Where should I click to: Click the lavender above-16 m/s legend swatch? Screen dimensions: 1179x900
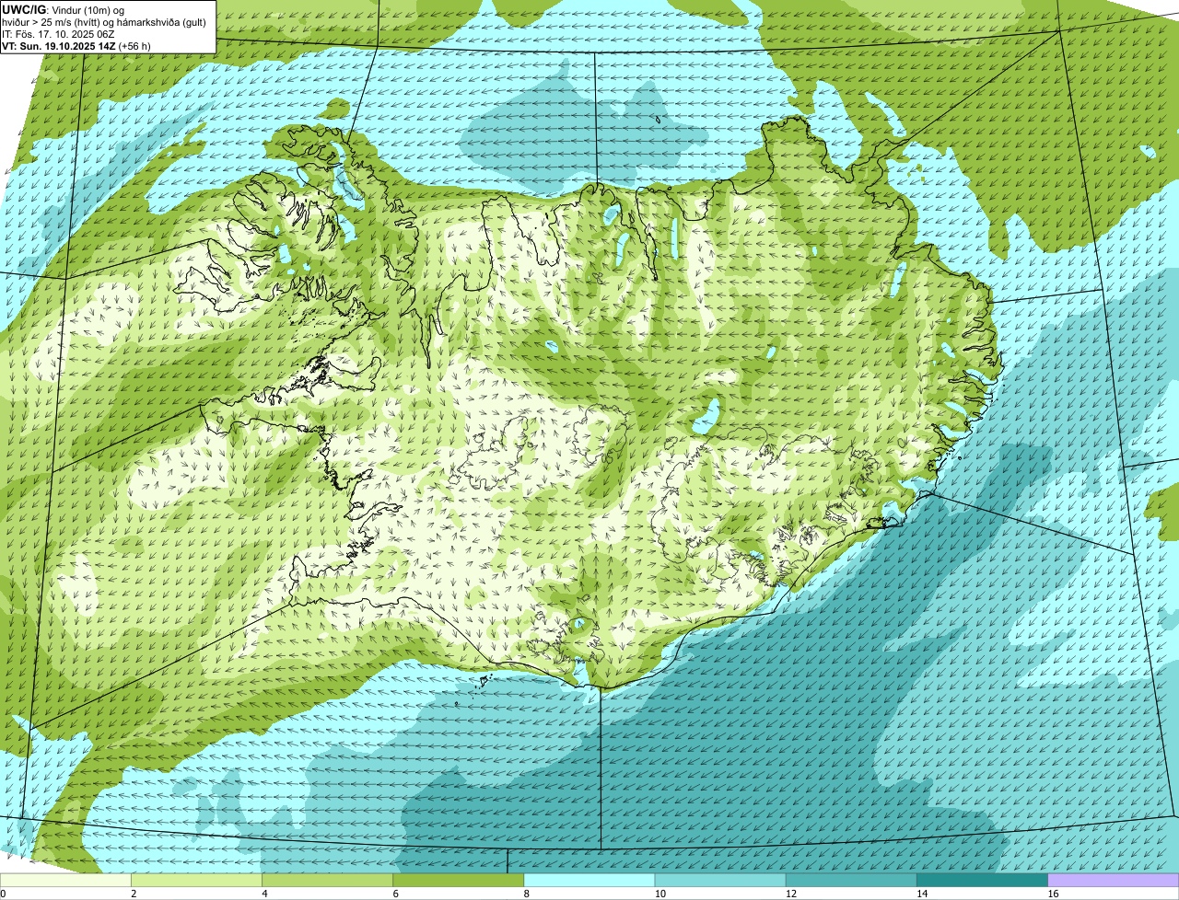(1114, 880)
